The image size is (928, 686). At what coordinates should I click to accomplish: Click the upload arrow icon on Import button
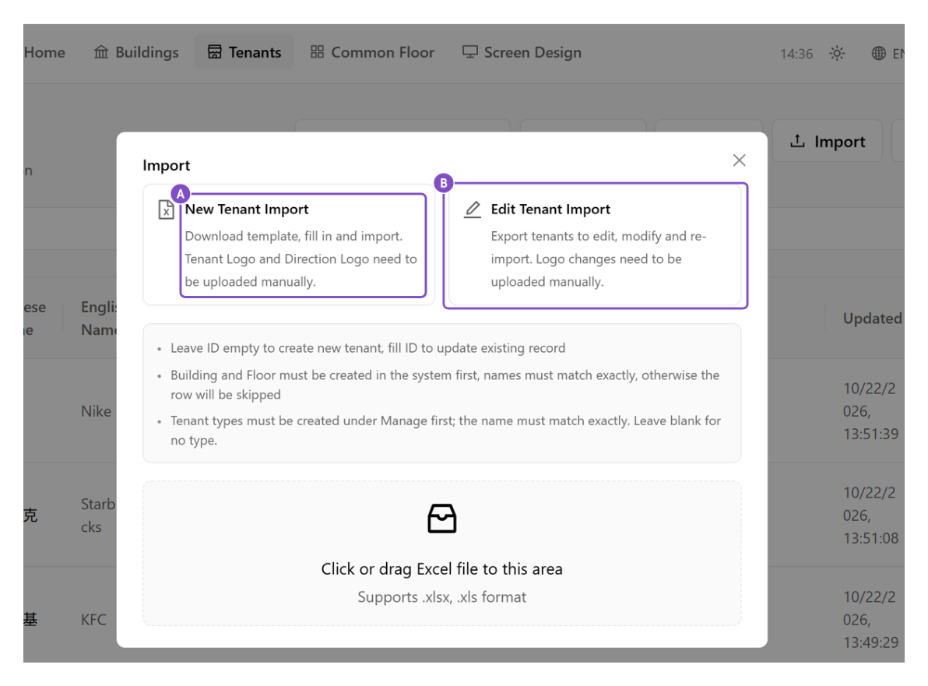[797, 141]
